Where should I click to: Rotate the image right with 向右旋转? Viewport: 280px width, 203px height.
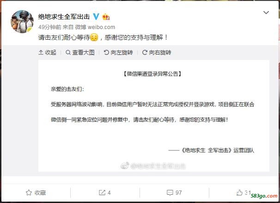click(x=157, y=53)
